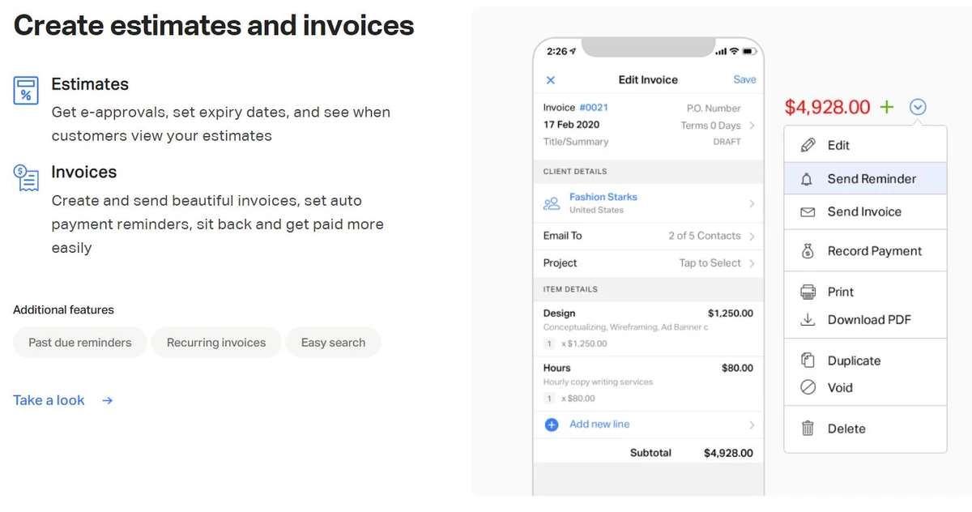This screenshot has height=512, width=972.
Task: Open Project Tap to Select chevron
Action: click(752, 263)
